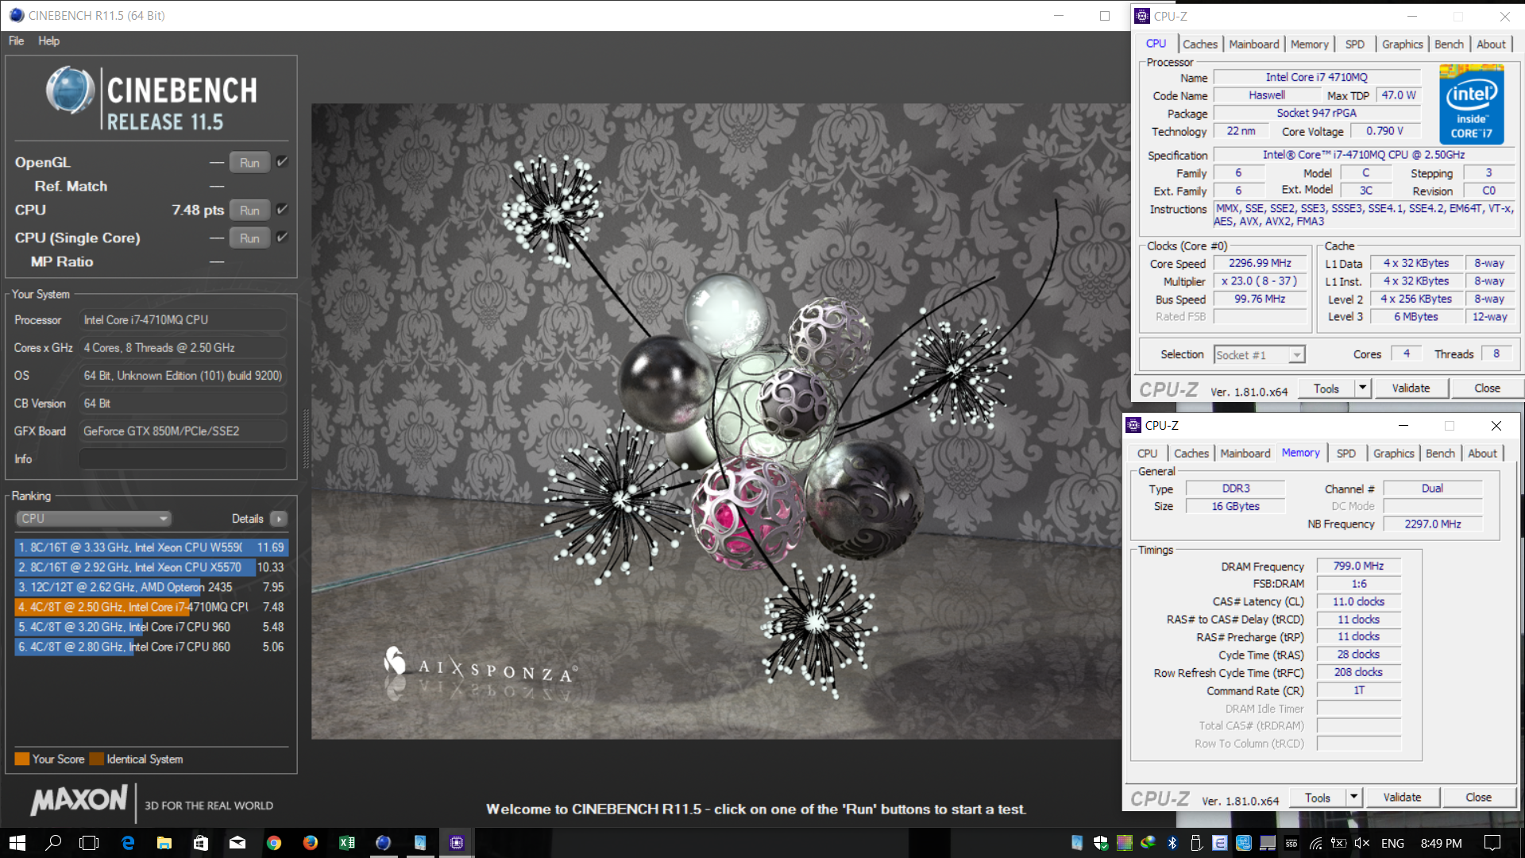This screenshot has width=1525, height=858.
Task: Switch to CPU-Z taskbar icon
Action: (456, 843)
